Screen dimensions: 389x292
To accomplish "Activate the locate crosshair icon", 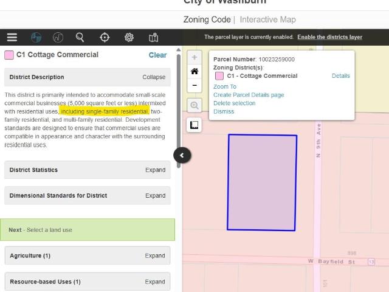I will [105, 38].
